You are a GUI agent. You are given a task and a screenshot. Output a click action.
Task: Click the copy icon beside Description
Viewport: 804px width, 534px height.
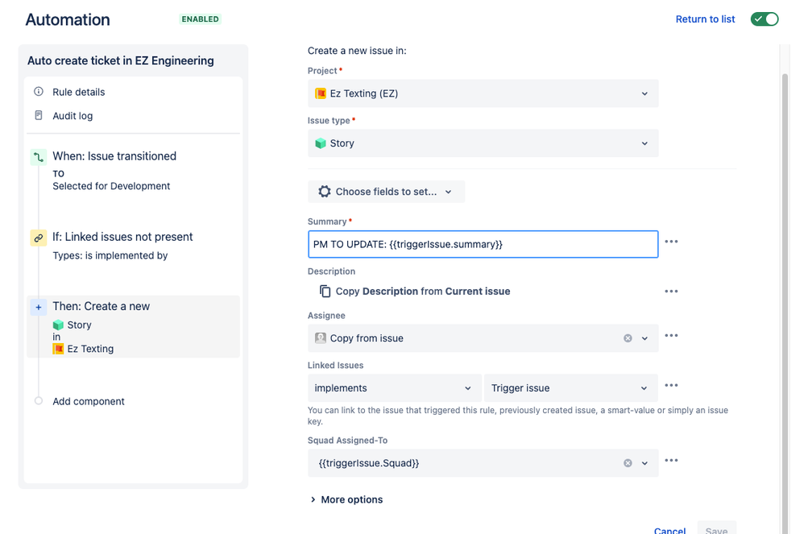325,291
